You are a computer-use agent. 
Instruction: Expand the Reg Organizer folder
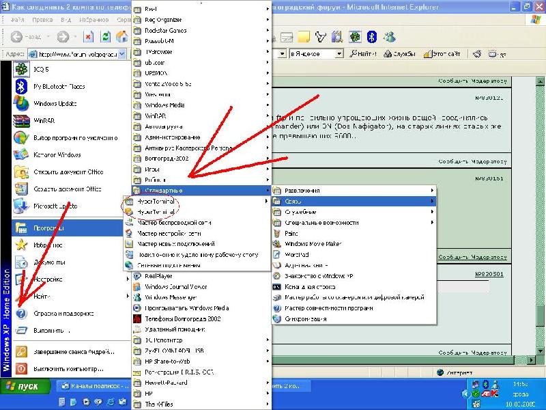coord(201,20)
